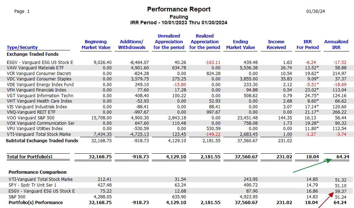Select the VNQ-Vanguard REIT ETF row
The height and width of the screenshot is (208, 354).
coord(177,112)
